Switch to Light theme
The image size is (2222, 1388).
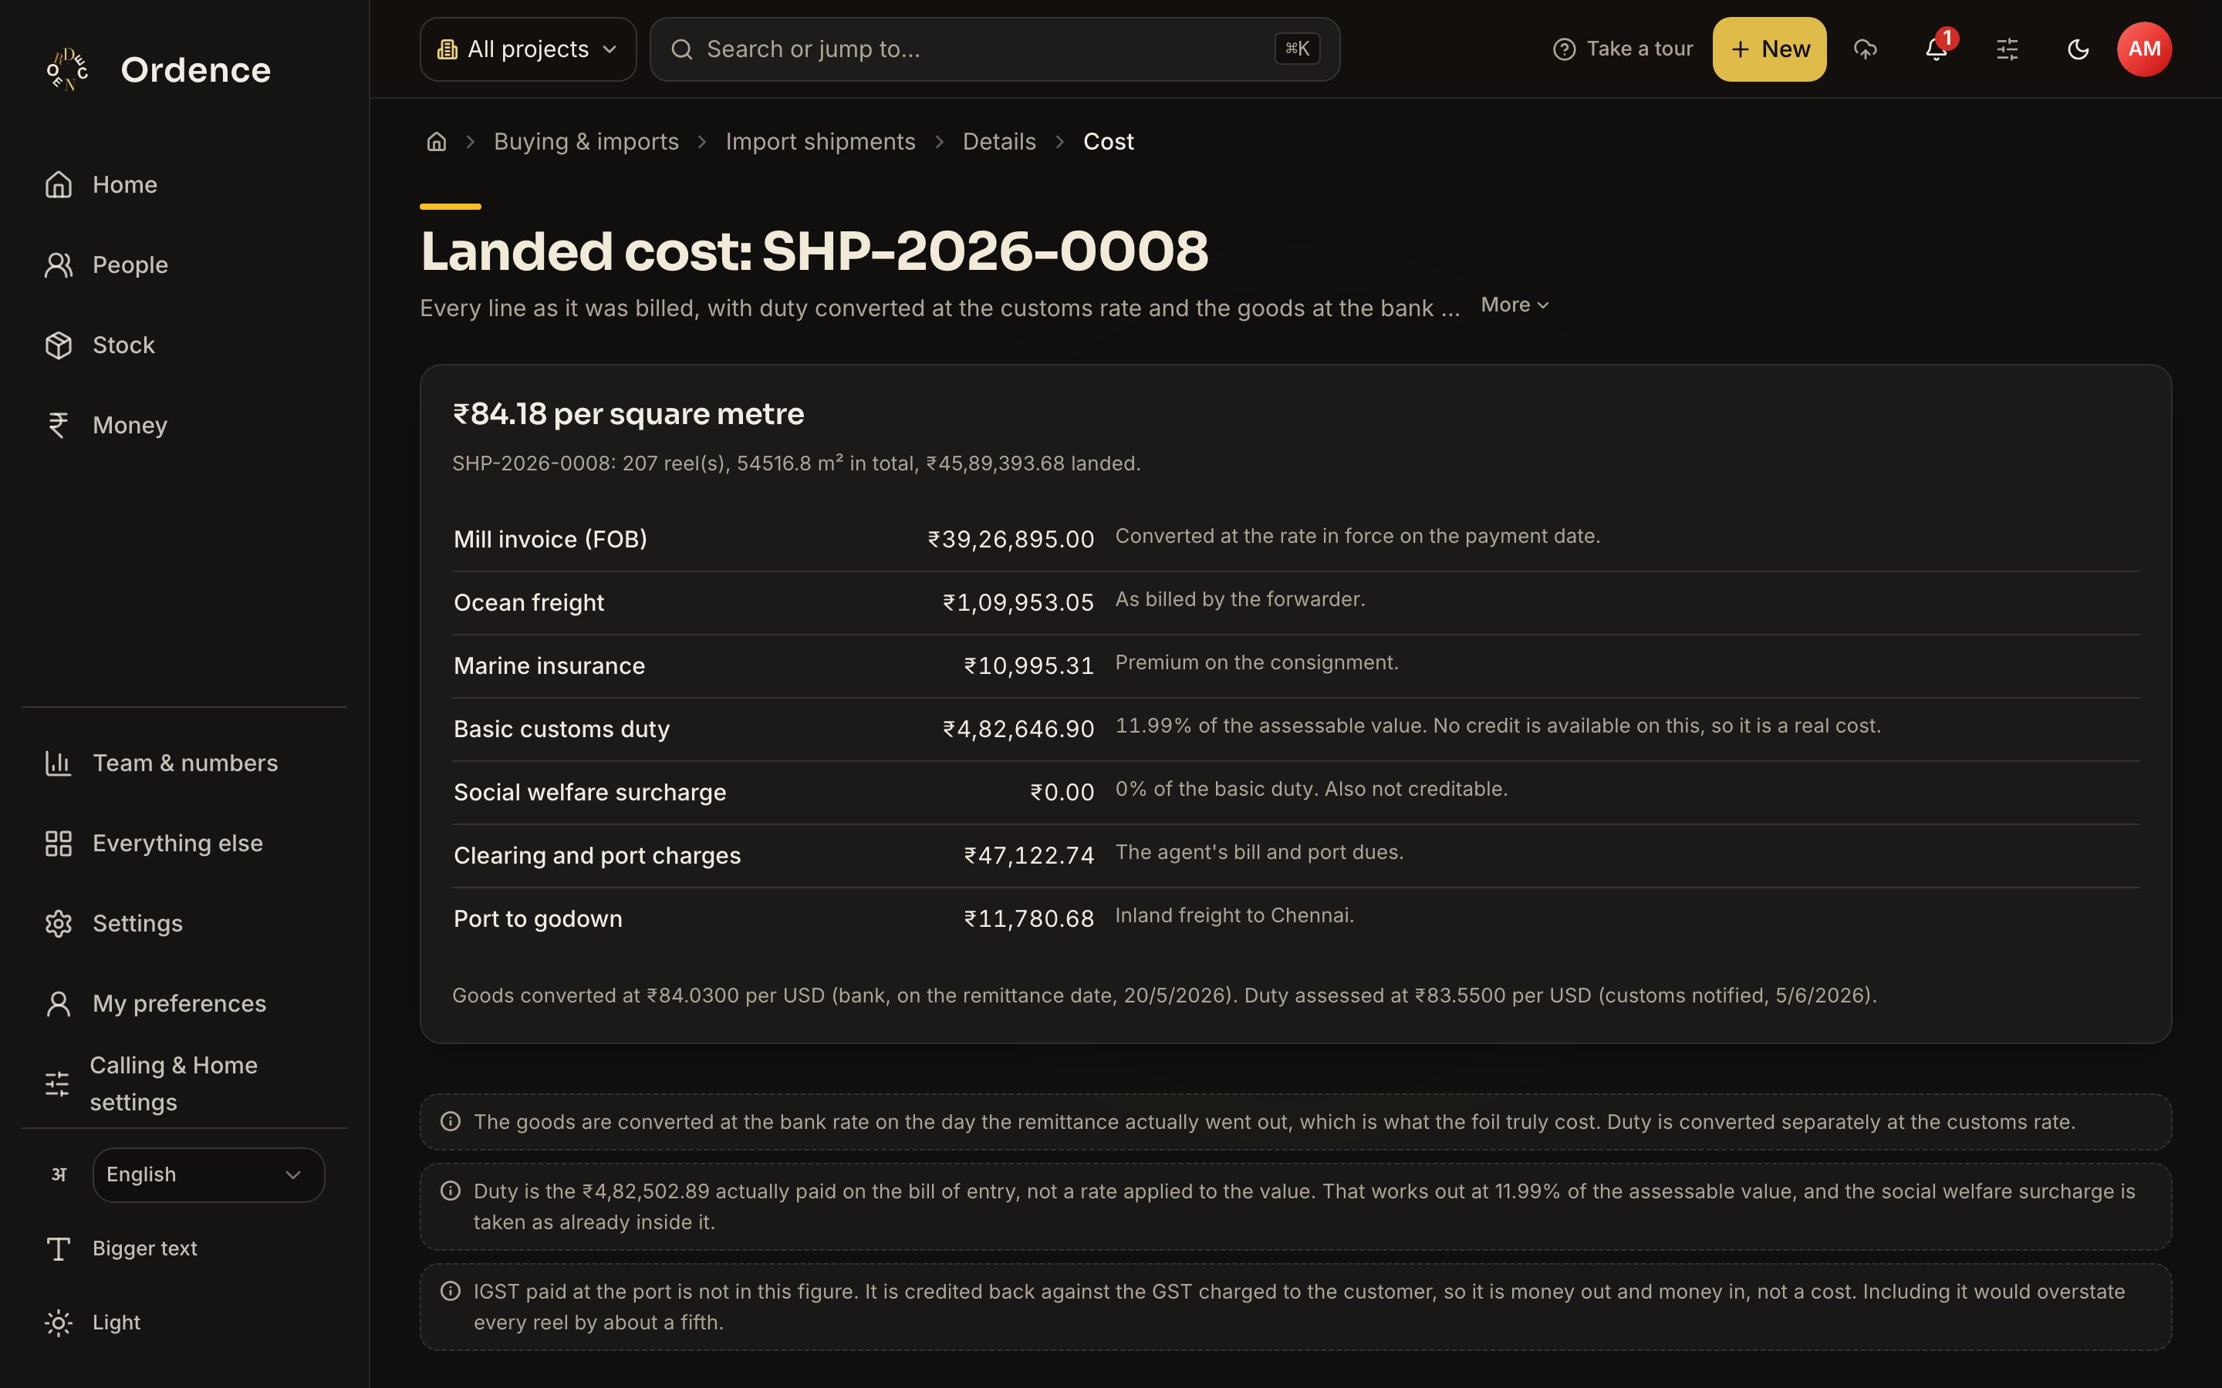point(184,1322)
